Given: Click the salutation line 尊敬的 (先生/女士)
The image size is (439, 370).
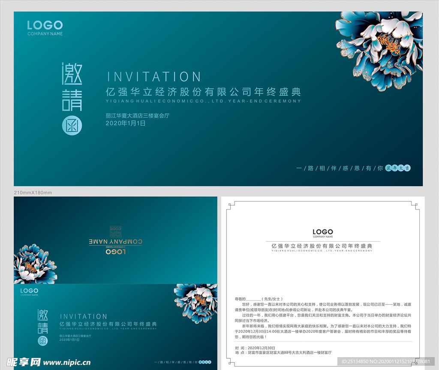Looking at the screenshot, I should (x=259, y=299).
